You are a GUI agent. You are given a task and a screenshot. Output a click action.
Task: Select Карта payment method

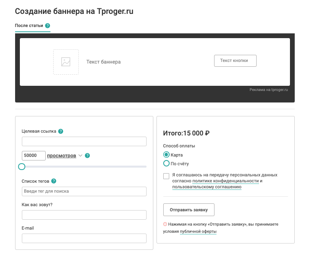(x=166, y=155)
